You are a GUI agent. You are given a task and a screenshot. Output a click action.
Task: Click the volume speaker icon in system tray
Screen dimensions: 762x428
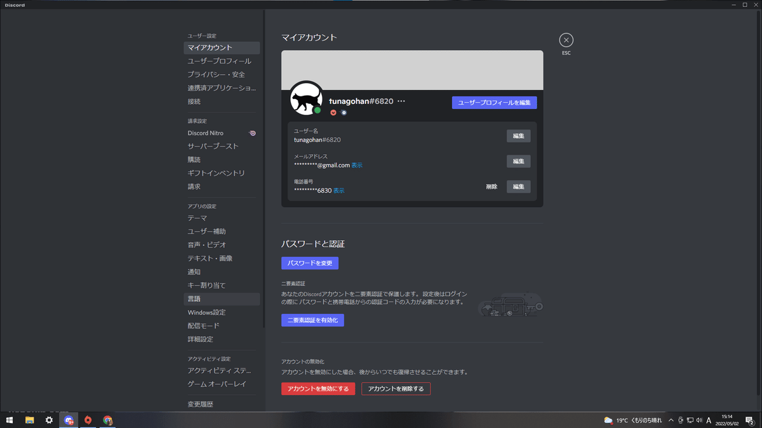(x=698, y=420)
